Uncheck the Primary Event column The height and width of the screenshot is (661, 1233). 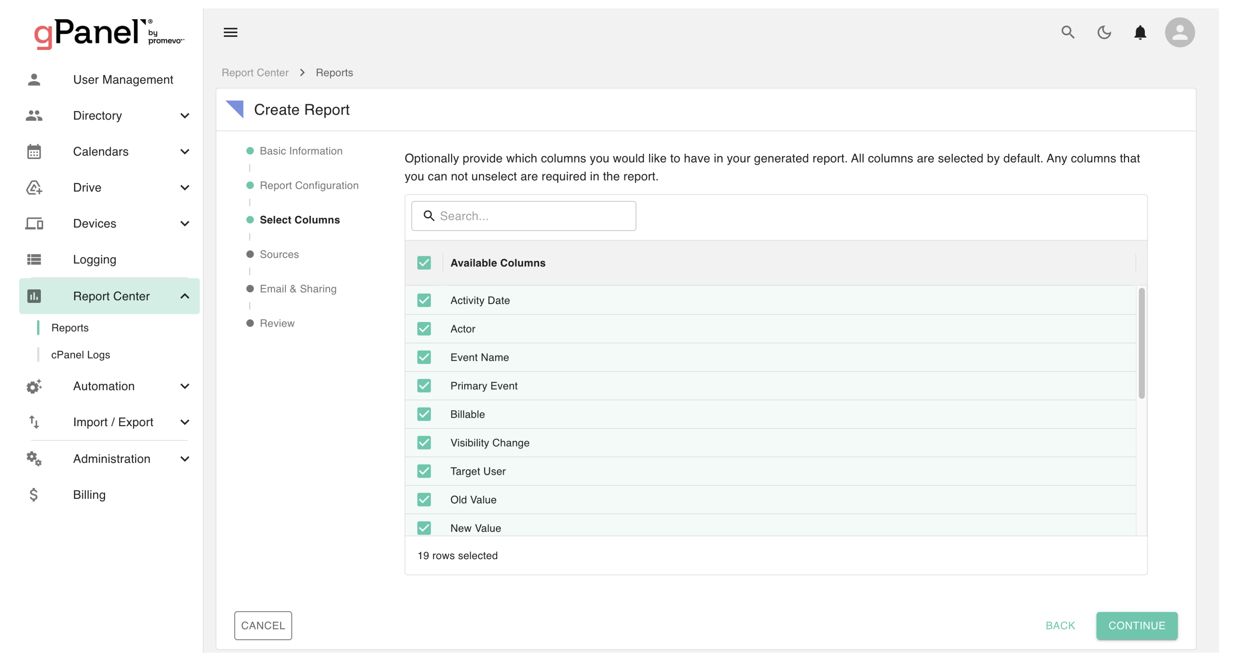coord(423,386)
